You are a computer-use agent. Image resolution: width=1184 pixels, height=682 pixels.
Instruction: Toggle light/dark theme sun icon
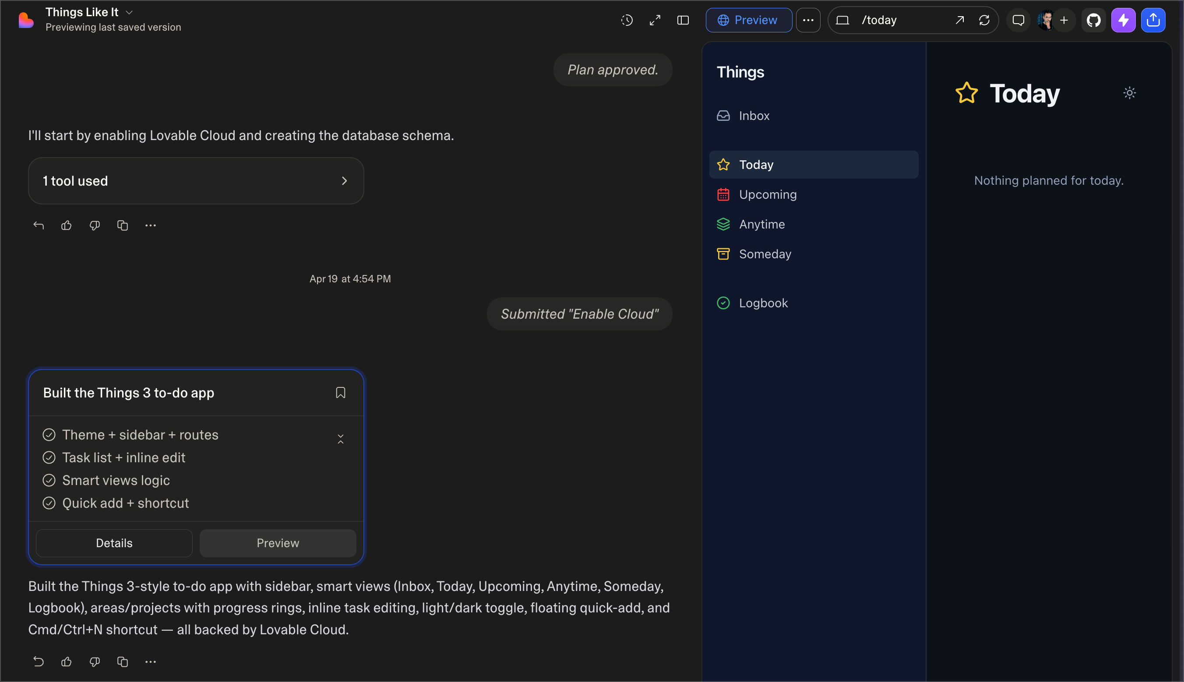point(1130,93)
